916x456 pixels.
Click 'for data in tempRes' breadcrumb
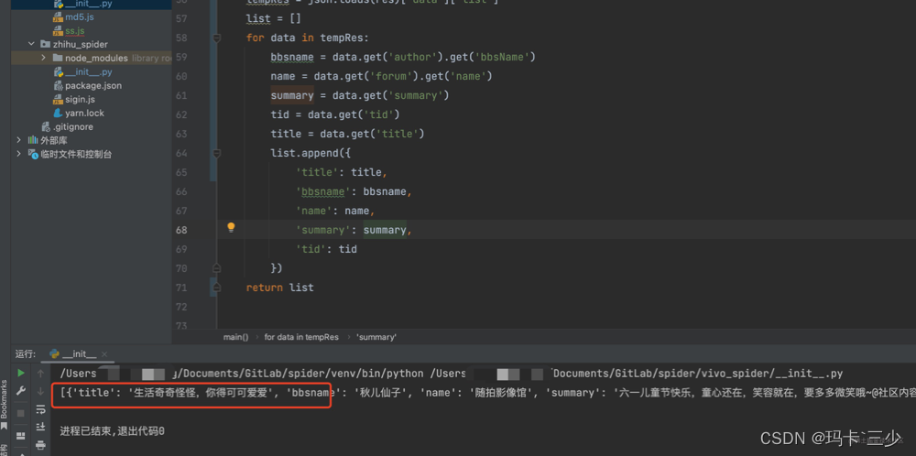pyautogui.click(x=301, y=337)
